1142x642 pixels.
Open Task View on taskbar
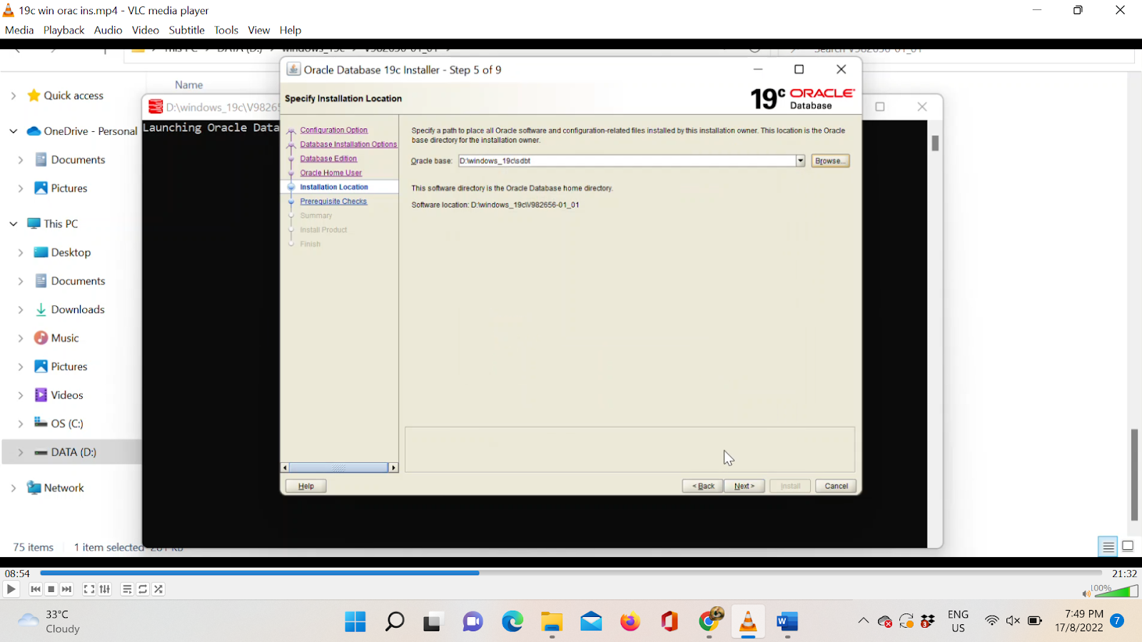pyautogui.click(x=433, y=621)
